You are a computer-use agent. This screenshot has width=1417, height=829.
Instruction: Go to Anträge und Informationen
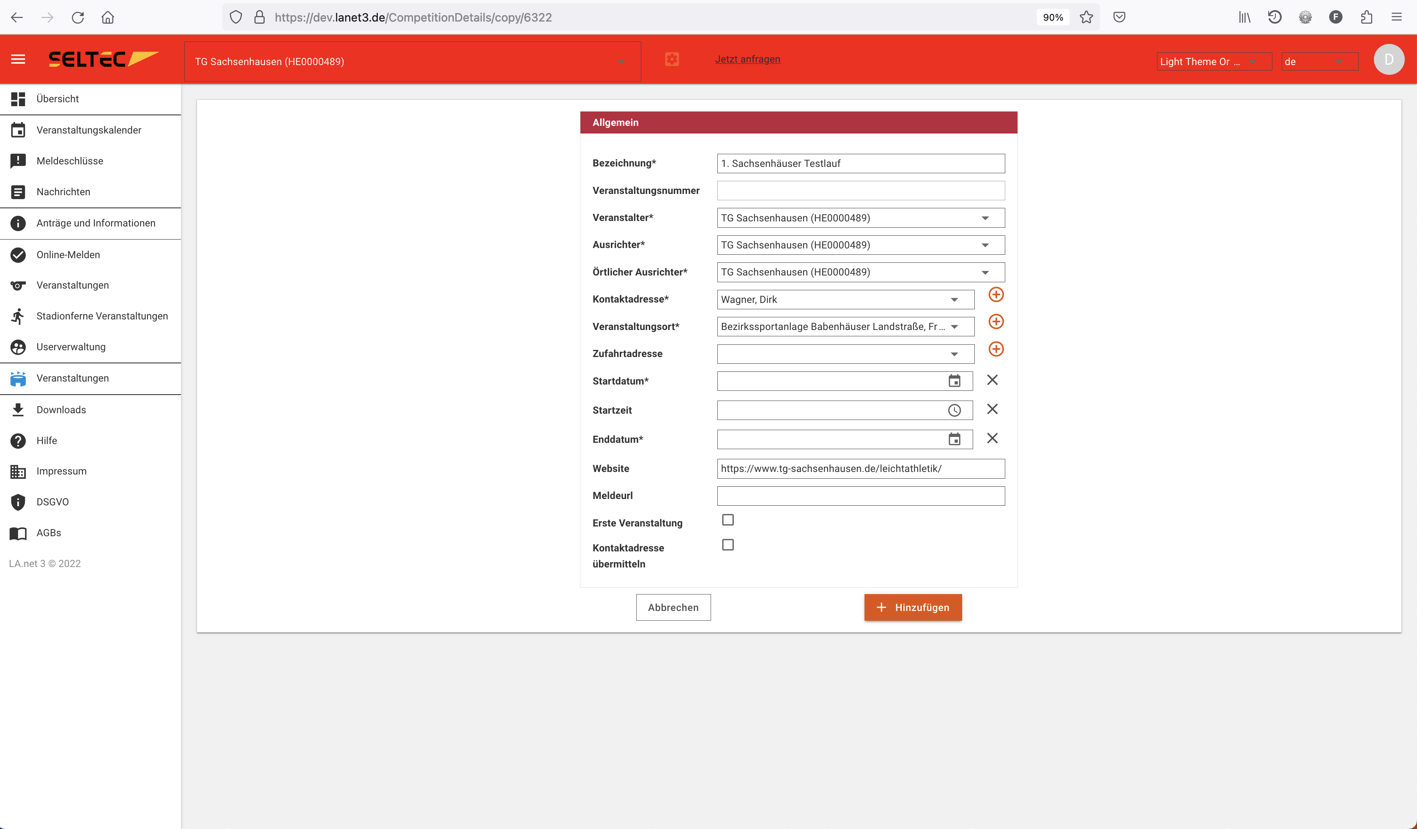tap(90, 223)
